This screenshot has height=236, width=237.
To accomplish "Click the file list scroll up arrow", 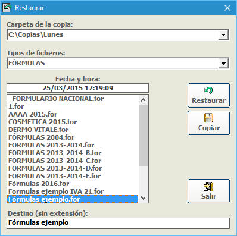I will pyautogui.click(x=143, y=100).
